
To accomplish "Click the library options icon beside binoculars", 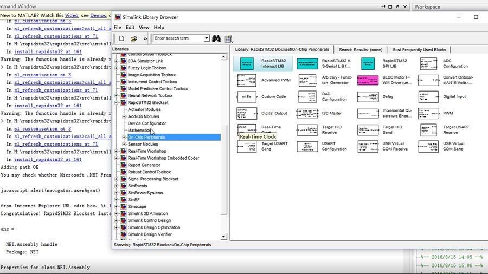I will pos(228,38).
